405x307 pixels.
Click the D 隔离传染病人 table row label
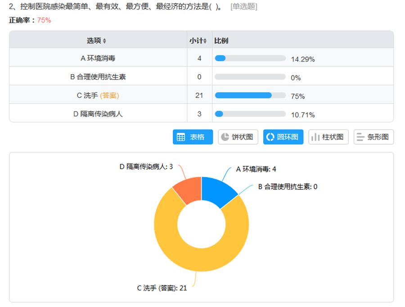(98, 114)
